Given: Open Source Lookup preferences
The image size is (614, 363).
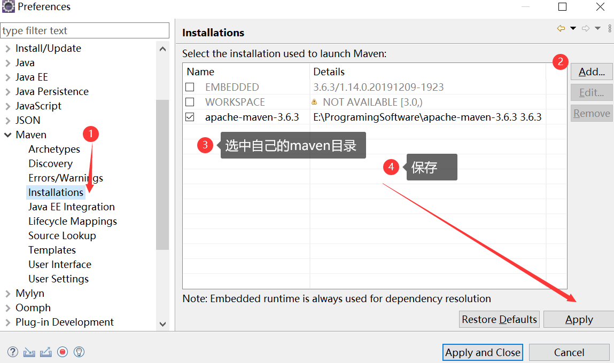Looking at the screenshot, I should (x=62, y=236).
